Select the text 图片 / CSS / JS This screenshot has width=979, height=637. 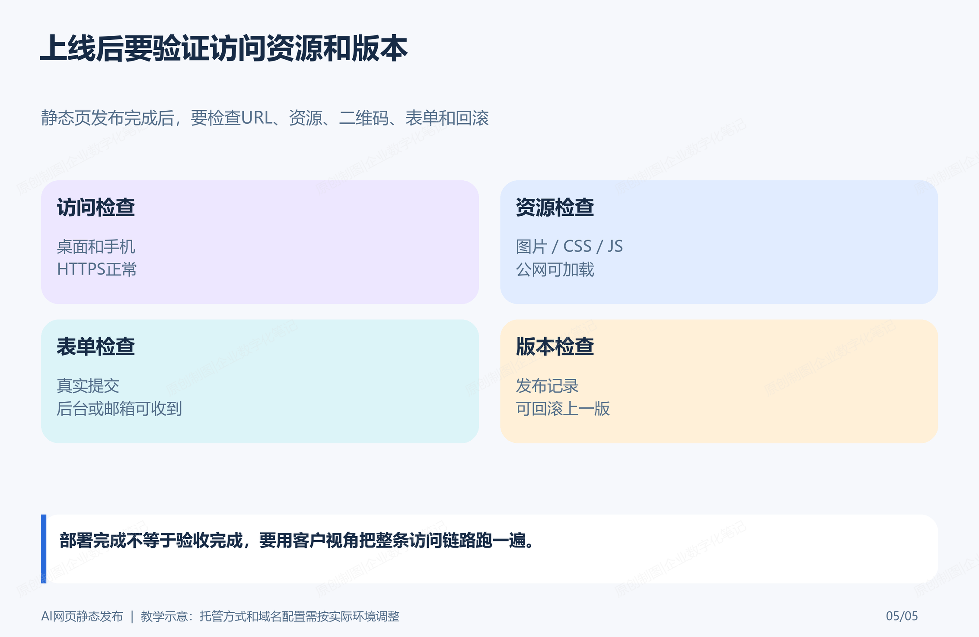point(569,246)
